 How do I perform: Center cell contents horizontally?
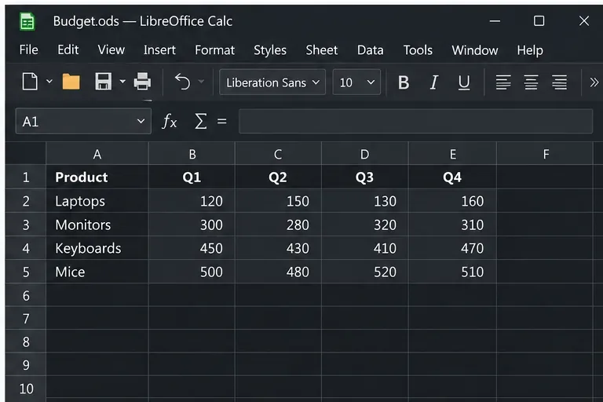(531, 82)
